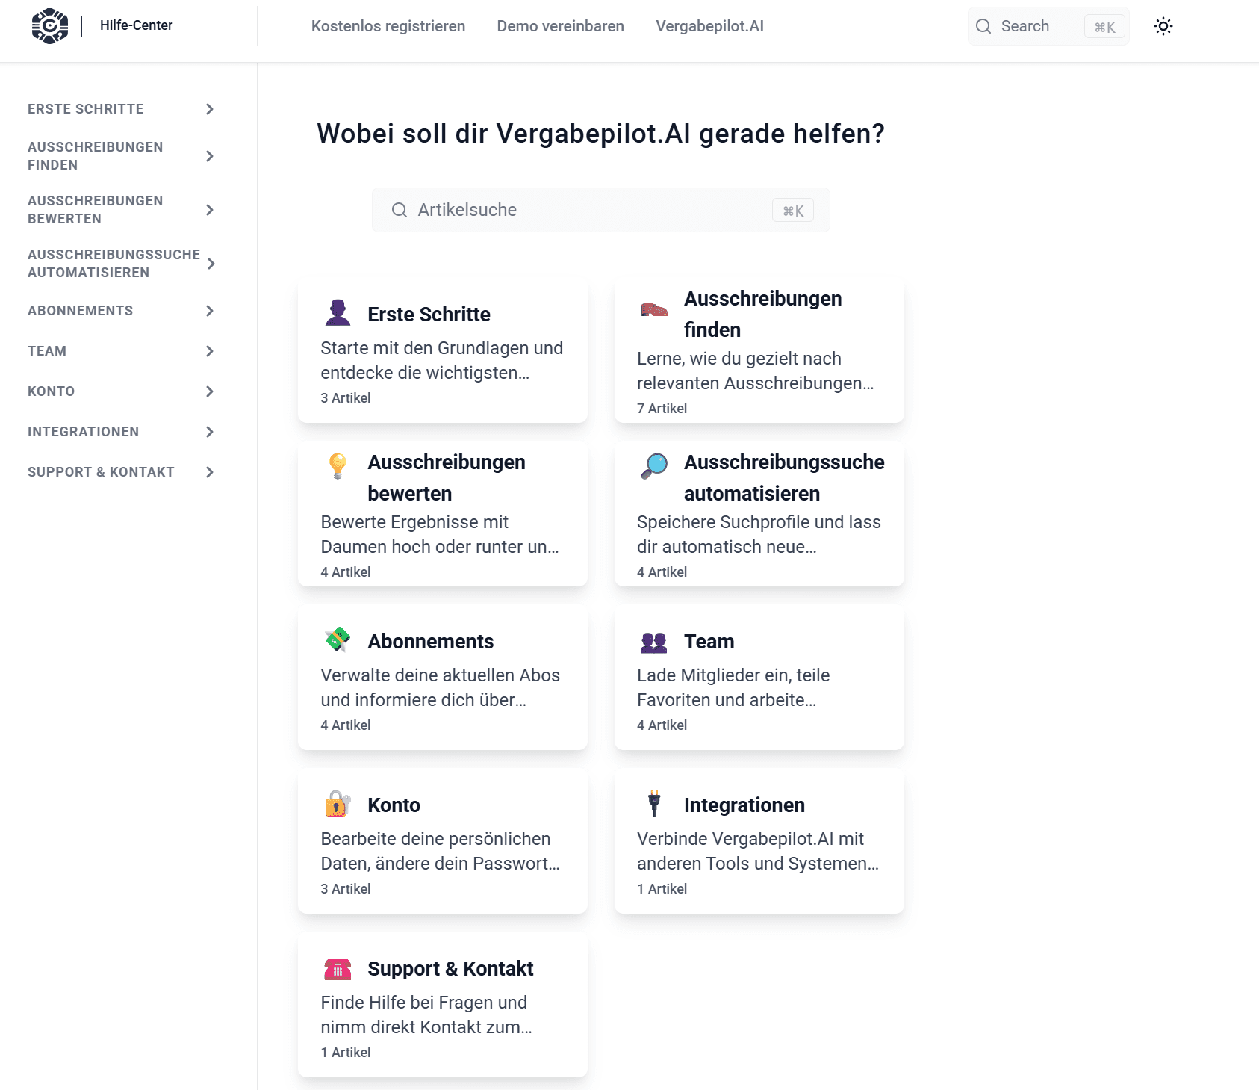Click the padlock icon beside Konto

338,805
